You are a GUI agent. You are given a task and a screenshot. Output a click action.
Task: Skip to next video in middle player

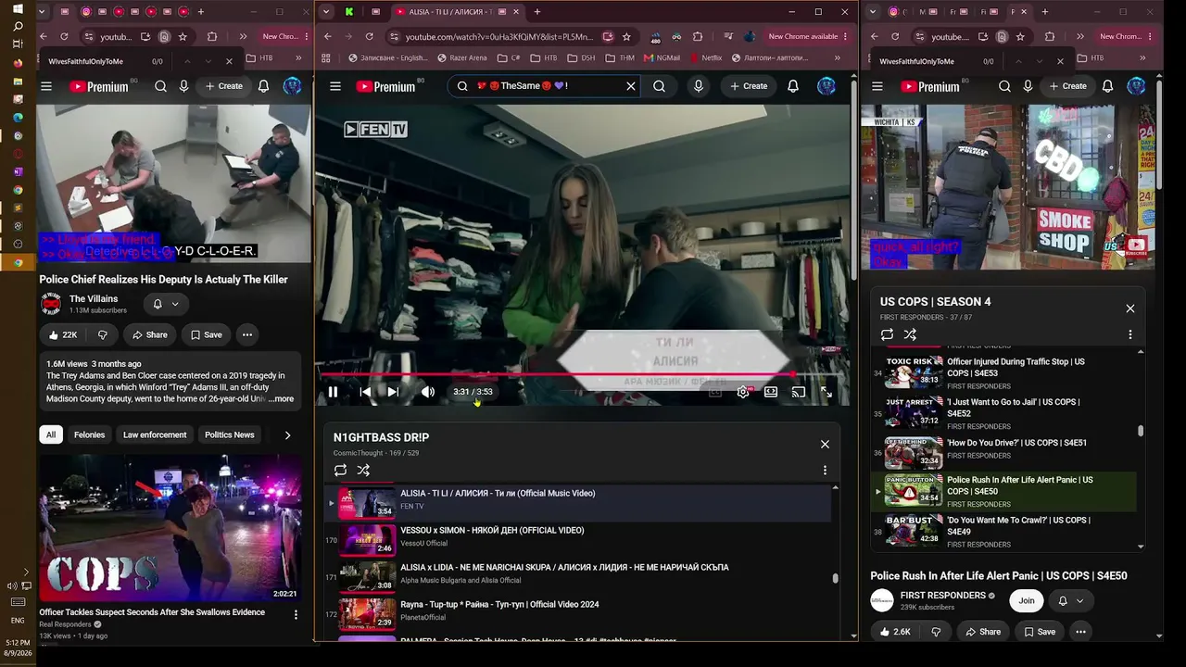[x=393, y=392]
